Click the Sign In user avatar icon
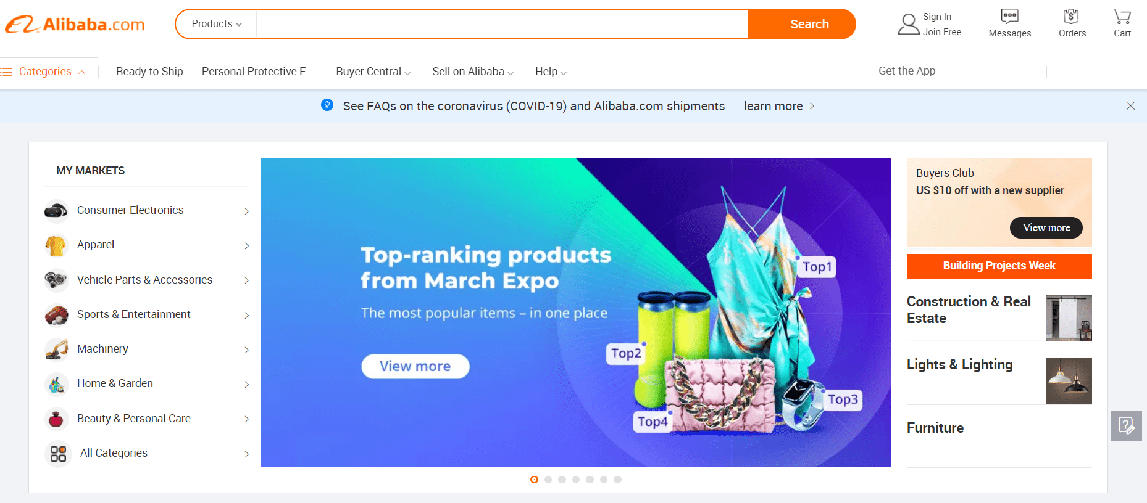The image size is (1147, 503). [x=908, y=25]
